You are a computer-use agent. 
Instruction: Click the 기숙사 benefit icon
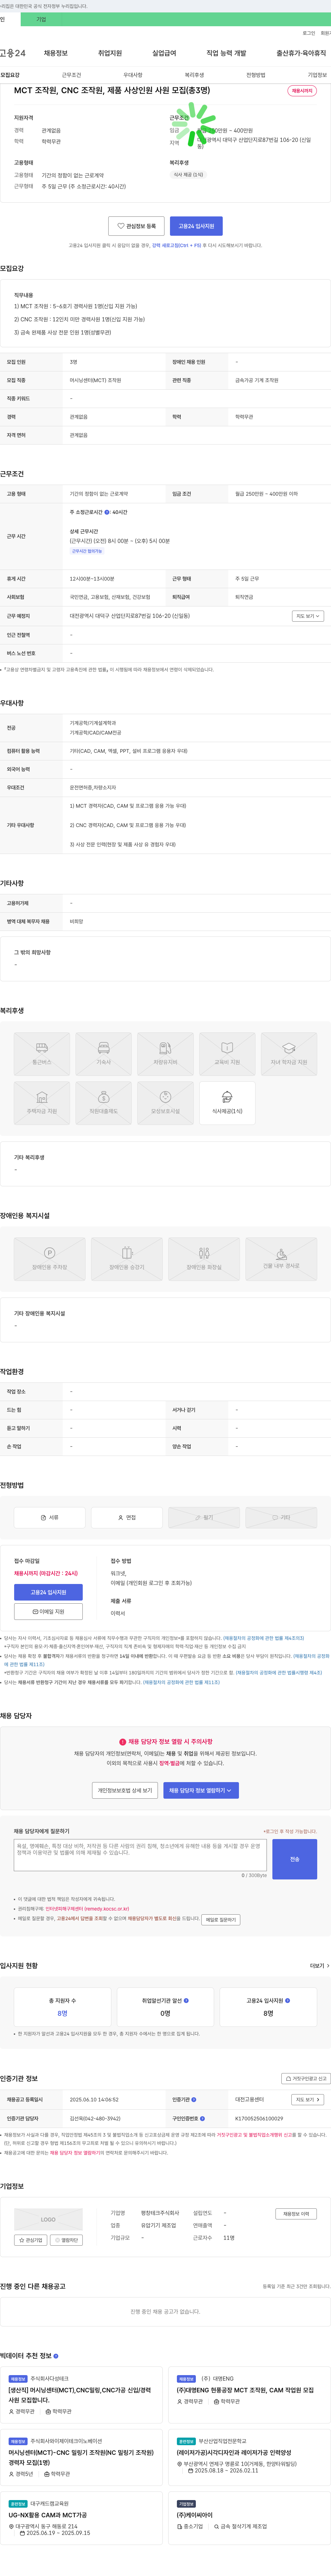tap(104, 1054)
